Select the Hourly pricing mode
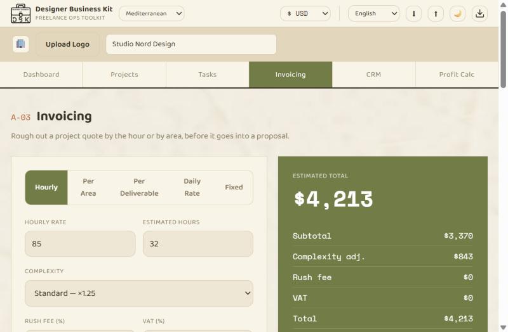This screenshot has height=332, width=508. pos(46,188)
